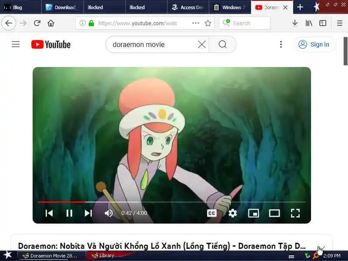The height and width of the screenshot is (261, 348).
Task: Click the youtube.com address bar URL
Action: pyautogui.click(x=137, y=23)
